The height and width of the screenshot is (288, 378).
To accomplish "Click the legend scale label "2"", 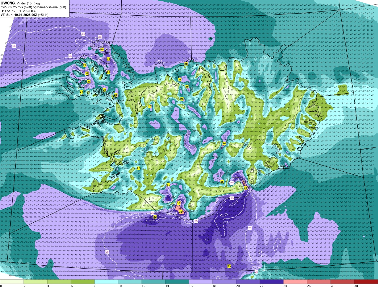I will [25, 286].
